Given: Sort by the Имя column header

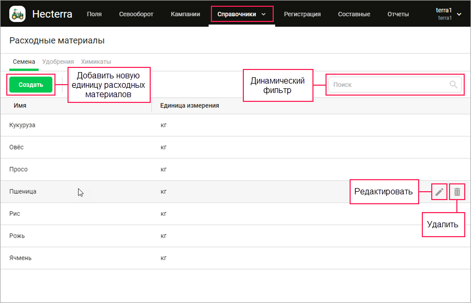Looking at the screenshot, I should [x=20, y=106].
